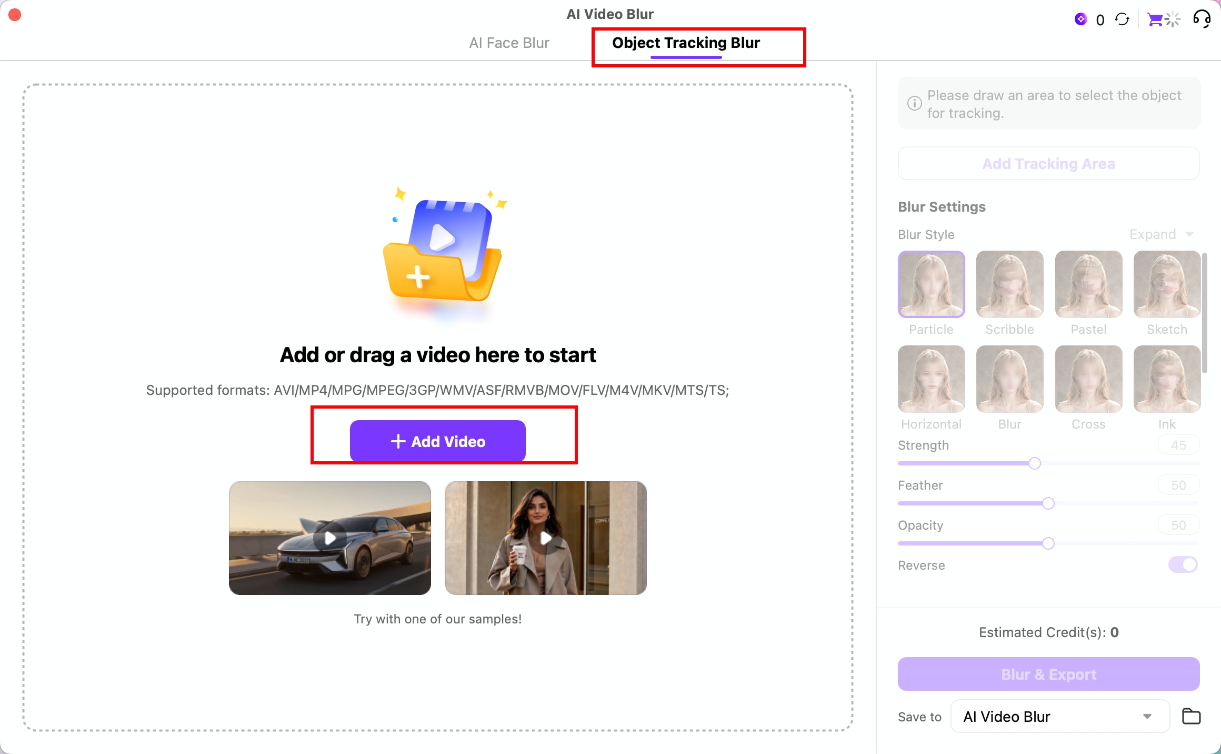Click the Strength slider handle
The width and height of the screenshot is (1221, 754).
(1034, 463)
